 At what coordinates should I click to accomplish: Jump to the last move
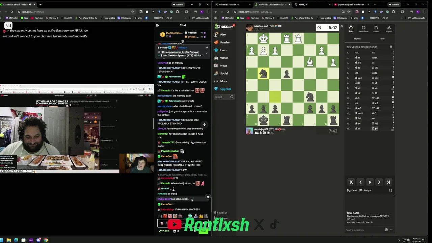point(388,182)
